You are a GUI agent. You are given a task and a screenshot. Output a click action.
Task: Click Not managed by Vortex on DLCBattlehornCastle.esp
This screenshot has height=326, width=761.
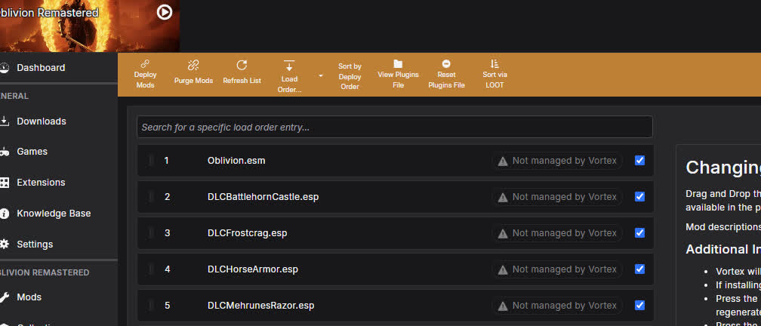coord(557,197)
